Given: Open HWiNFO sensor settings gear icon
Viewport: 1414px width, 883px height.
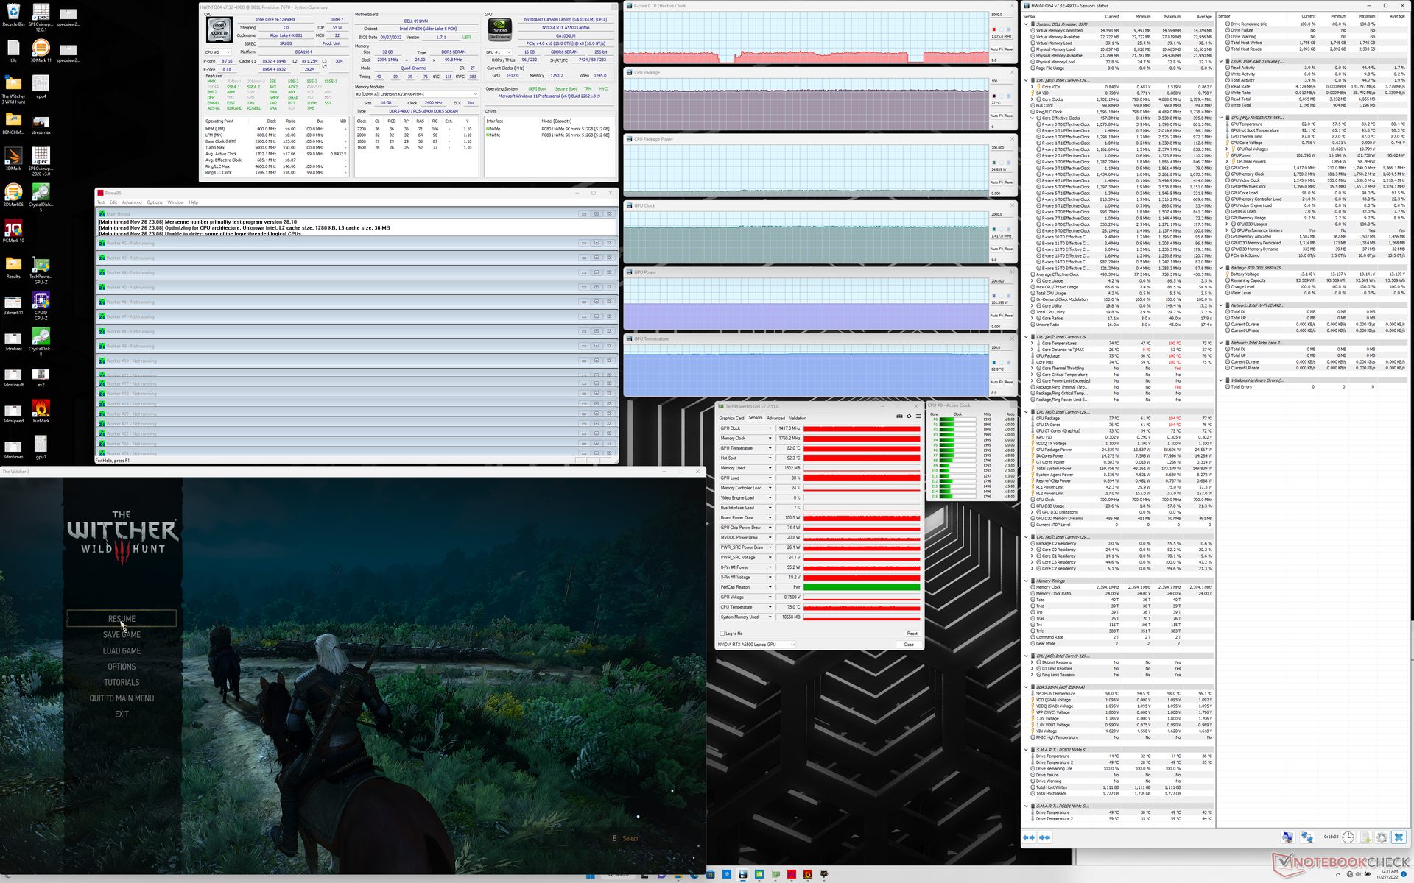Looking at the screenshot, I should 1382,837.
